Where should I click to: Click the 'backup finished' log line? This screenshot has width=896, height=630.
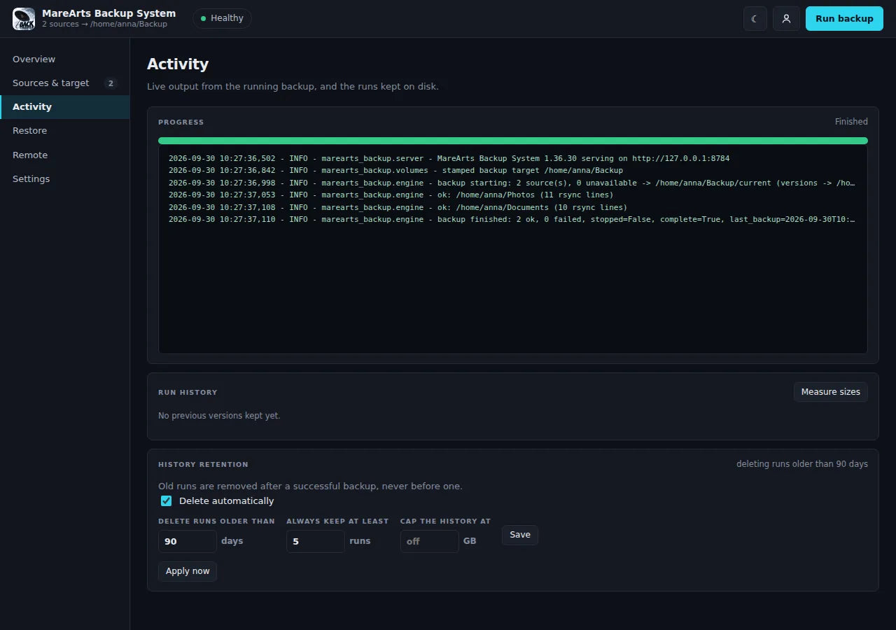pyautogui.click(x=512, y=220)
